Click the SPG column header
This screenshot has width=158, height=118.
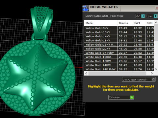tap(150, 23)
